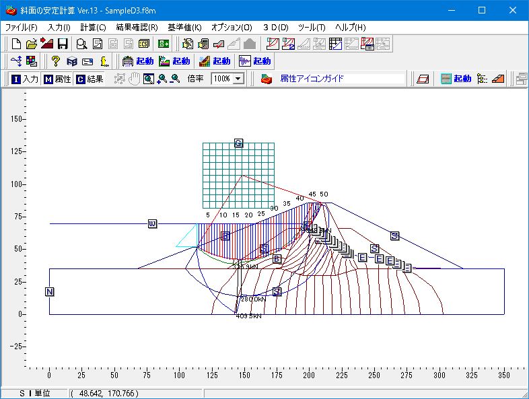Switch to 属性 attribute mode

(57, 79)
